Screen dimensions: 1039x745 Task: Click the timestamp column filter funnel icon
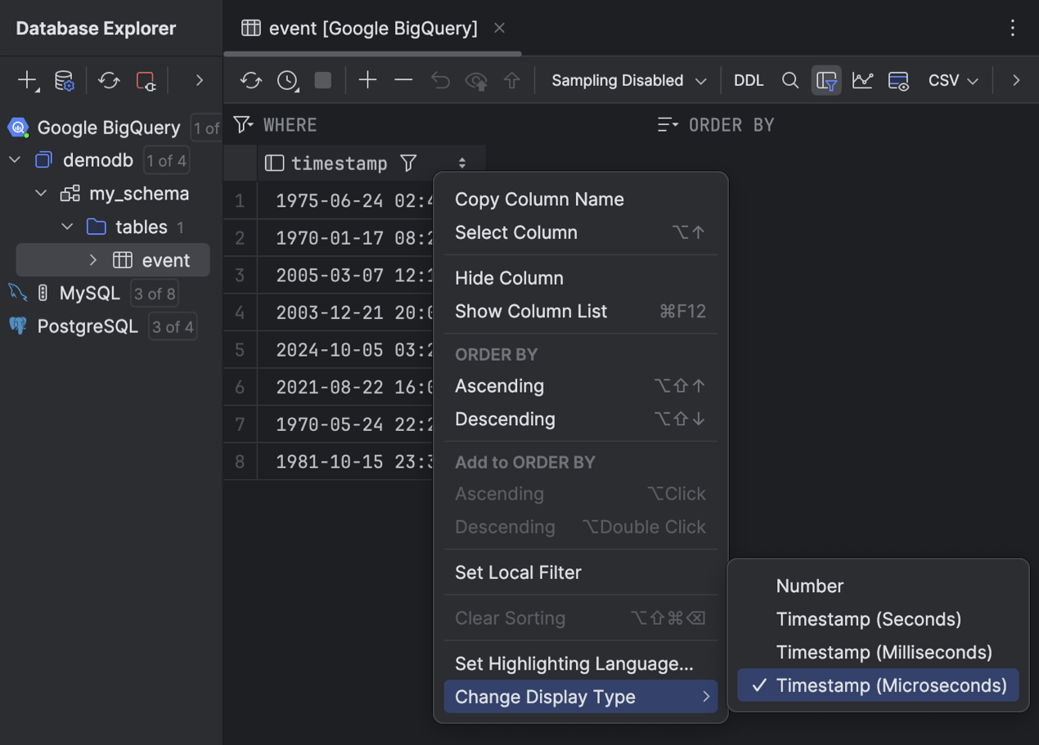pos(408,163)
